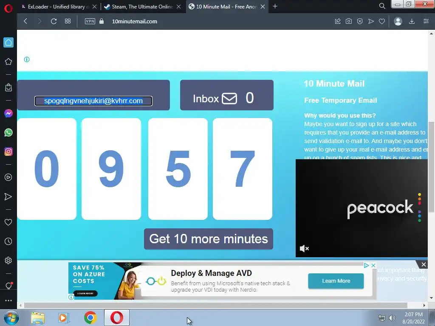Take a snapshot with the camera icon
Viewport: 435px width, 326px height.
(349, 21)
